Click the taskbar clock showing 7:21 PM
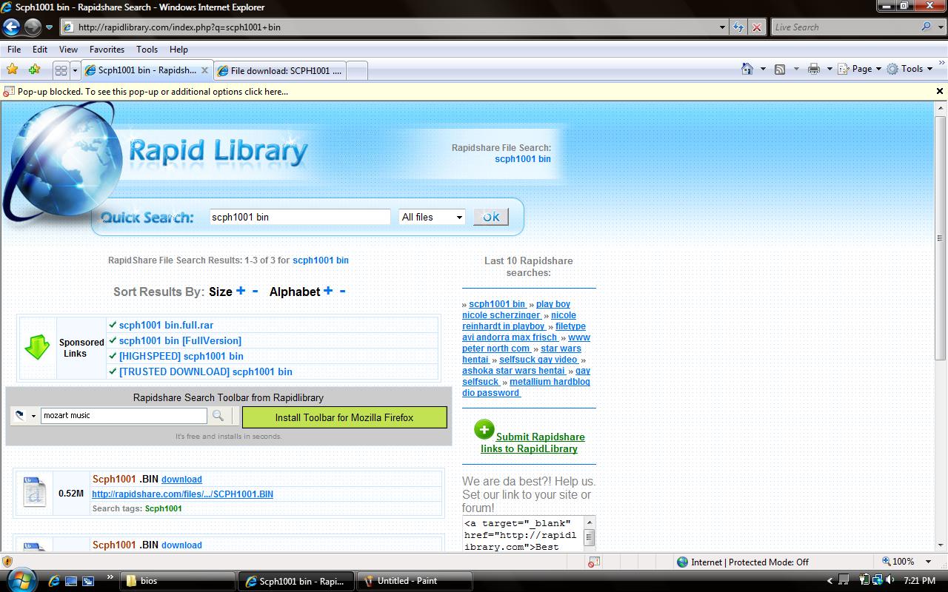The width and height of the screenshot is (948, 592). point(919,581)
